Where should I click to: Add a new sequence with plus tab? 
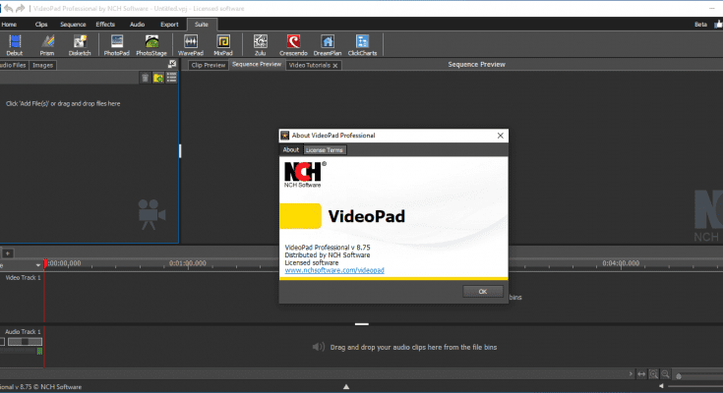pyautogui.click(x=7, y=253)
